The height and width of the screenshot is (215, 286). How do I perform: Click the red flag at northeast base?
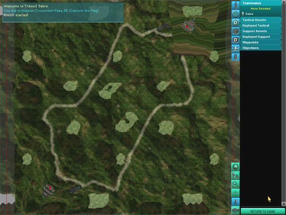[x=187, y=26]
